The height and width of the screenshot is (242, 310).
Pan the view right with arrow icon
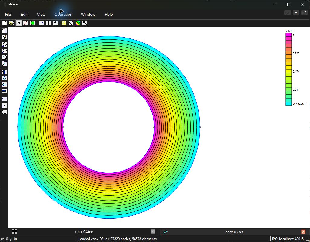[4, 91]
